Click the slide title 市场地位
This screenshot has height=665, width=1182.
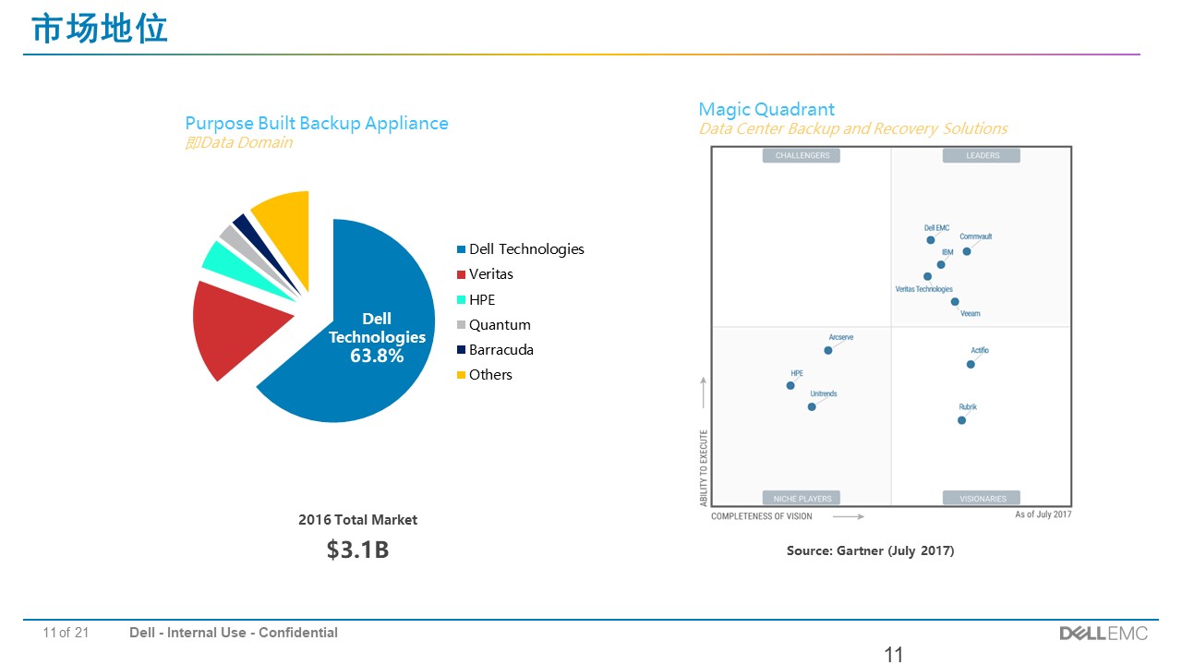tap(100, 29)
